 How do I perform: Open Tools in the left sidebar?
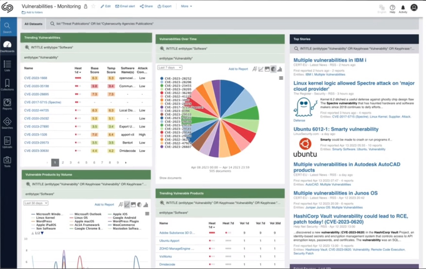(7, 162)
